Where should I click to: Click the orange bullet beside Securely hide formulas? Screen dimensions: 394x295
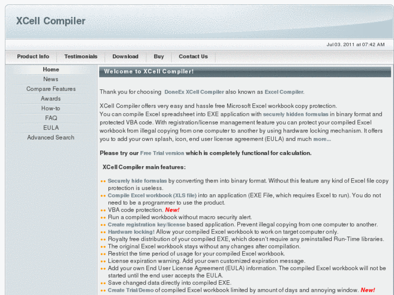click(103, 181)
